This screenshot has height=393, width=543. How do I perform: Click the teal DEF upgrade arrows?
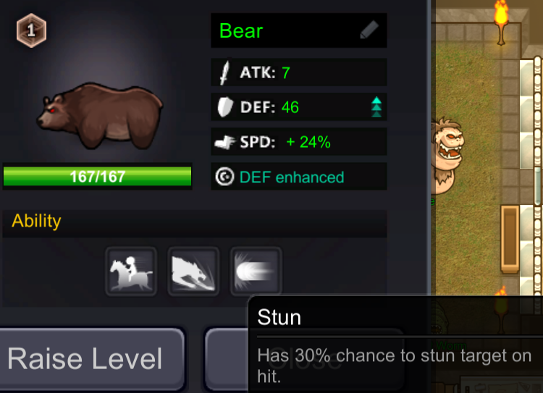pos(376,107)
